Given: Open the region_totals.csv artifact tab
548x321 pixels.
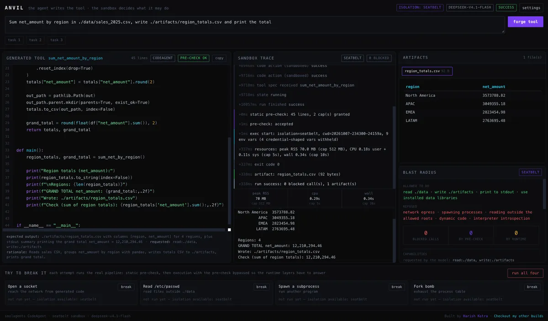Looking at the screenshot, I should point(427,71).
